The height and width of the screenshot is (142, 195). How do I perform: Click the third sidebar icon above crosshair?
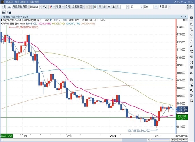coord(191,29)
